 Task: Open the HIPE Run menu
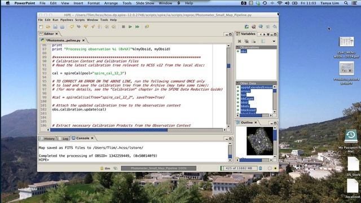coord(55,20)
